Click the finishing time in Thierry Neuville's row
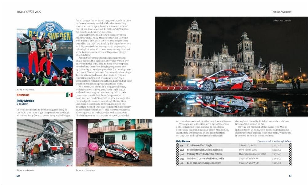The image size is (308, 186). tap(277, 154)
